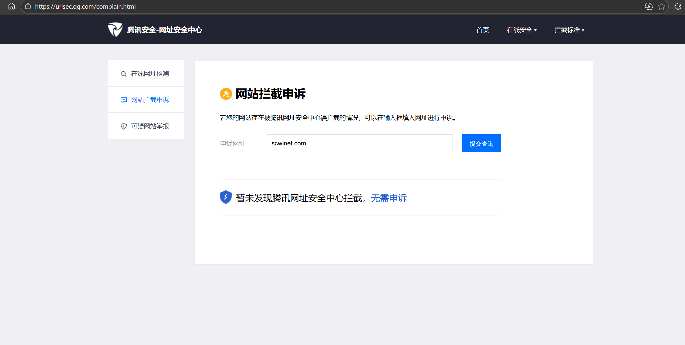Click the chat icon beside 网站拦截申诉
This screenshot has width=685, height=345.
pyautogui.click(x=123, y=100)
